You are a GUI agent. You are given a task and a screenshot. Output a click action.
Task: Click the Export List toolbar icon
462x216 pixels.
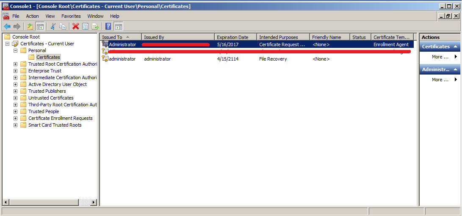pos(95,26)
